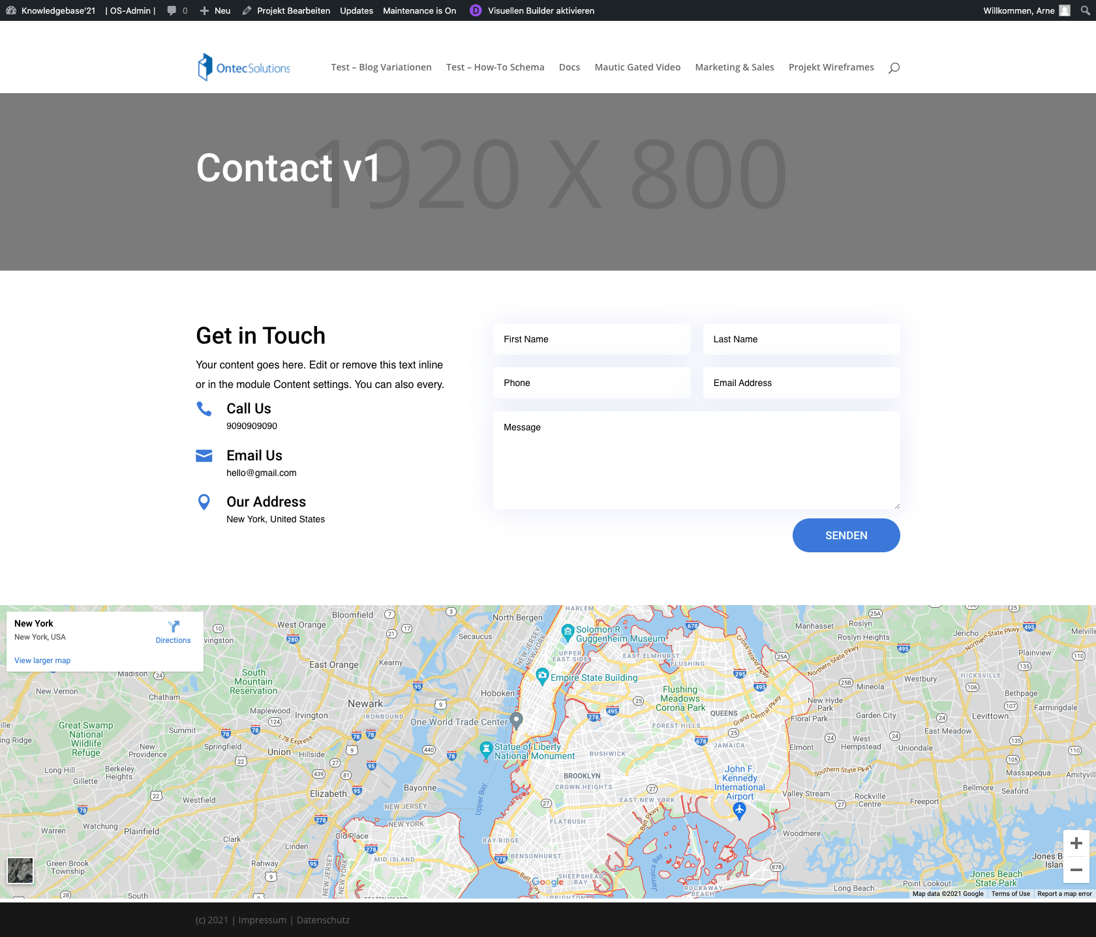Image resolution: width=1096 pixels, height=937 pixels.
Task: Select the phone icon beside Call Us
Action: click(x=204, y=409)
